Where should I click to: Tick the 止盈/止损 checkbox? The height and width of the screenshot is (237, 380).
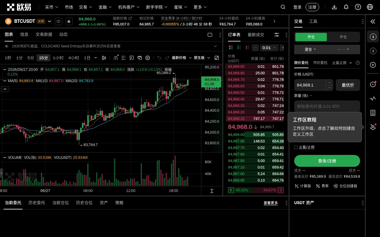coord(296,147)
